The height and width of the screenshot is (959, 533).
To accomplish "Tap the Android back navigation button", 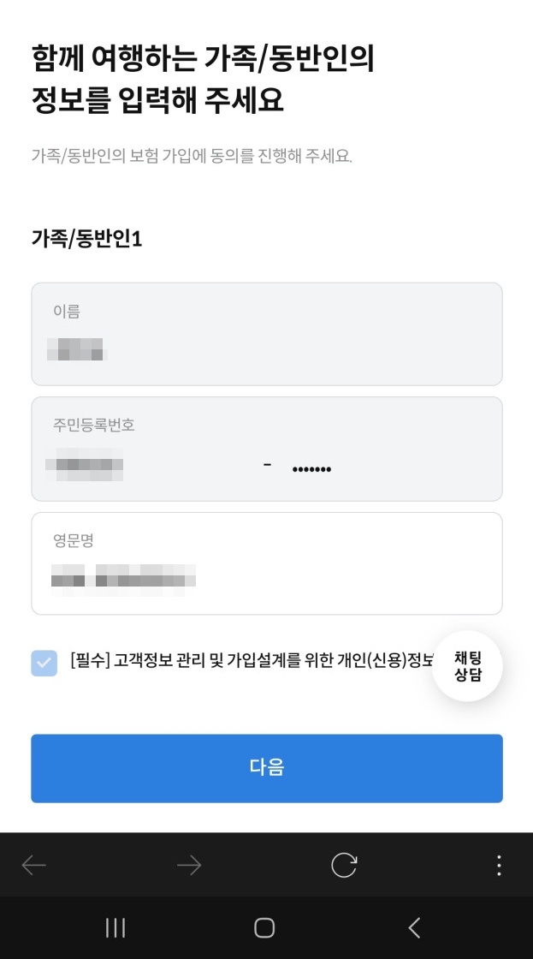I will (x=414, y=927).
